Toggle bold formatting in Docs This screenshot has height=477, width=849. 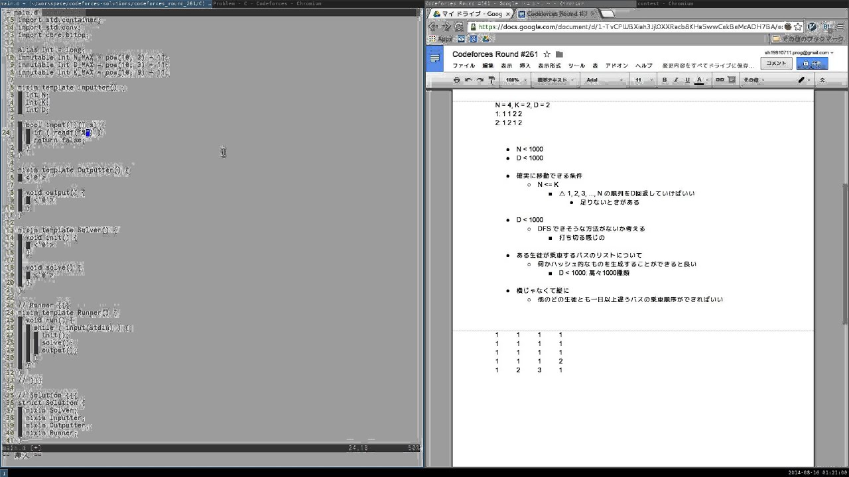click(665, 80)
